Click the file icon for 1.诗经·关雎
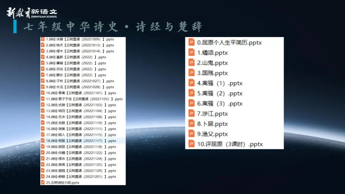This screenshot has width=345, height=194. tap(43, 39)
